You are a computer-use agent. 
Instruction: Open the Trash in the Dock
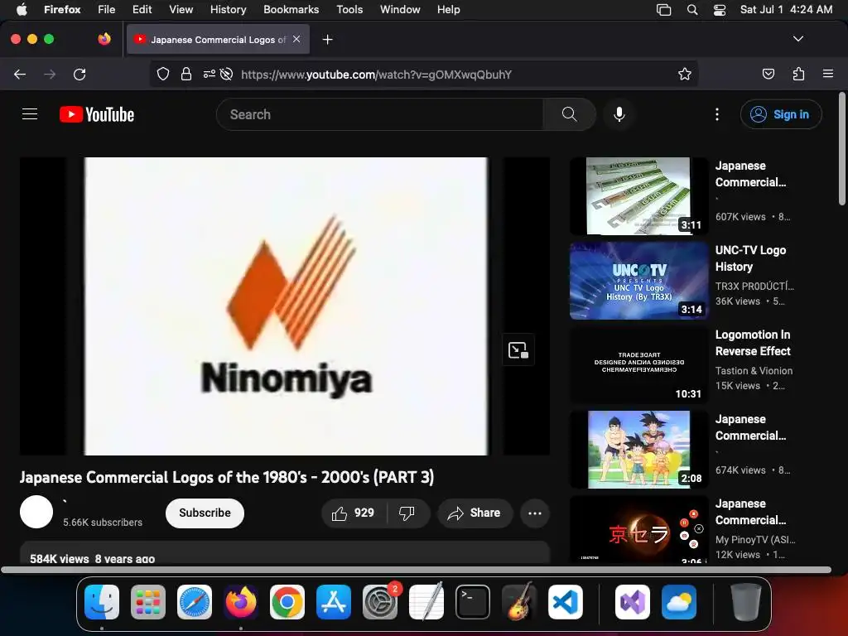click(746, 602)
